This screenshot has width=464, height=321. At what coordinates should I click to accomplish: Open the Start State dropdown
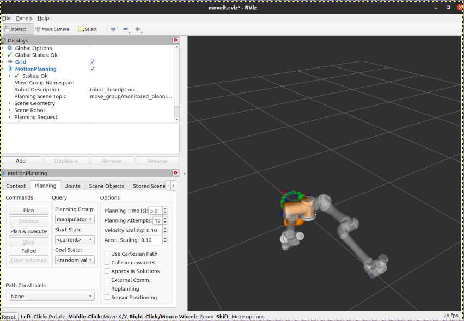75,239
